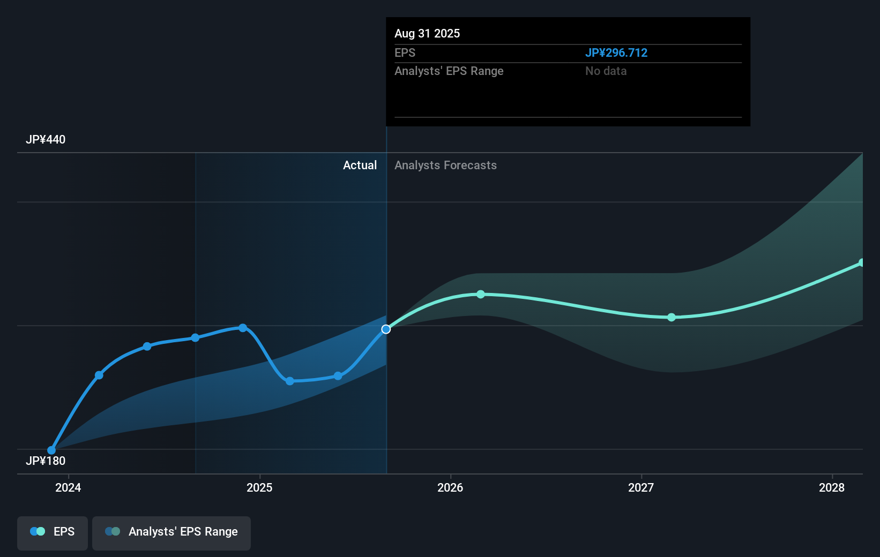Click the first 2024 EPS data point
The image size is (880, 557).
[x=51, y=450]
